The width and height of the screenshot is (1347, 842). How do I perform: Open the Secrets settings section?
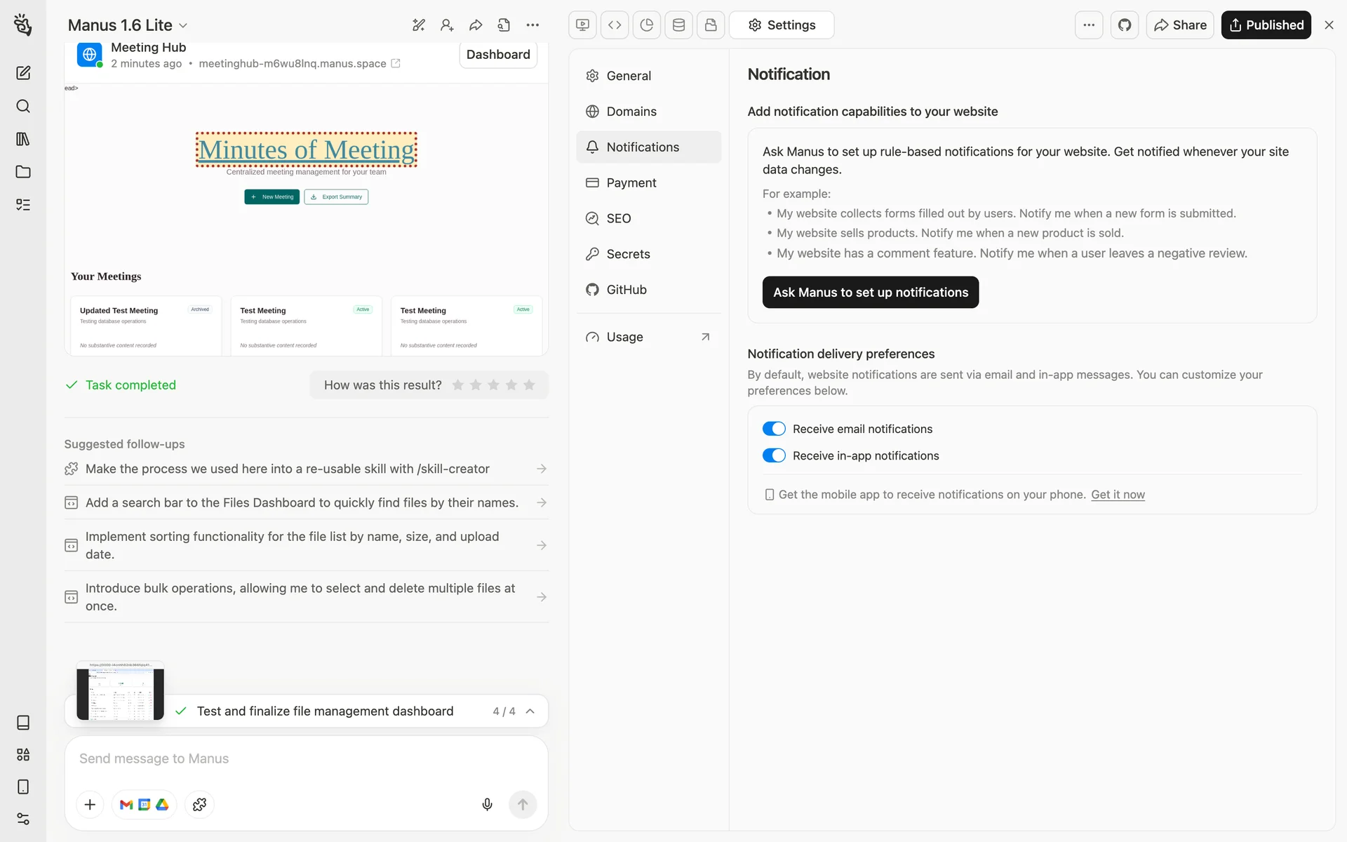pos(628,254)
